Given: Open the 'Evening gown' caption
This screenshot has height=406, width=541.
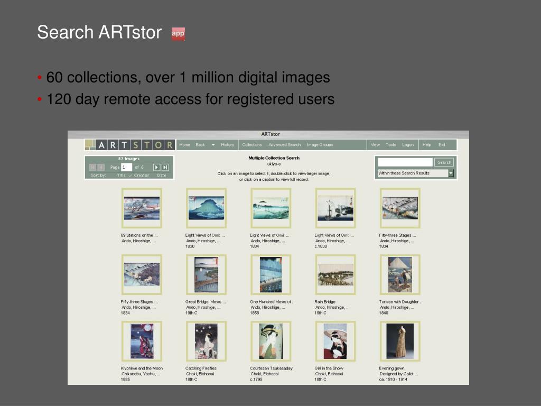Looking at the screenshot, I should pos(391,368).
